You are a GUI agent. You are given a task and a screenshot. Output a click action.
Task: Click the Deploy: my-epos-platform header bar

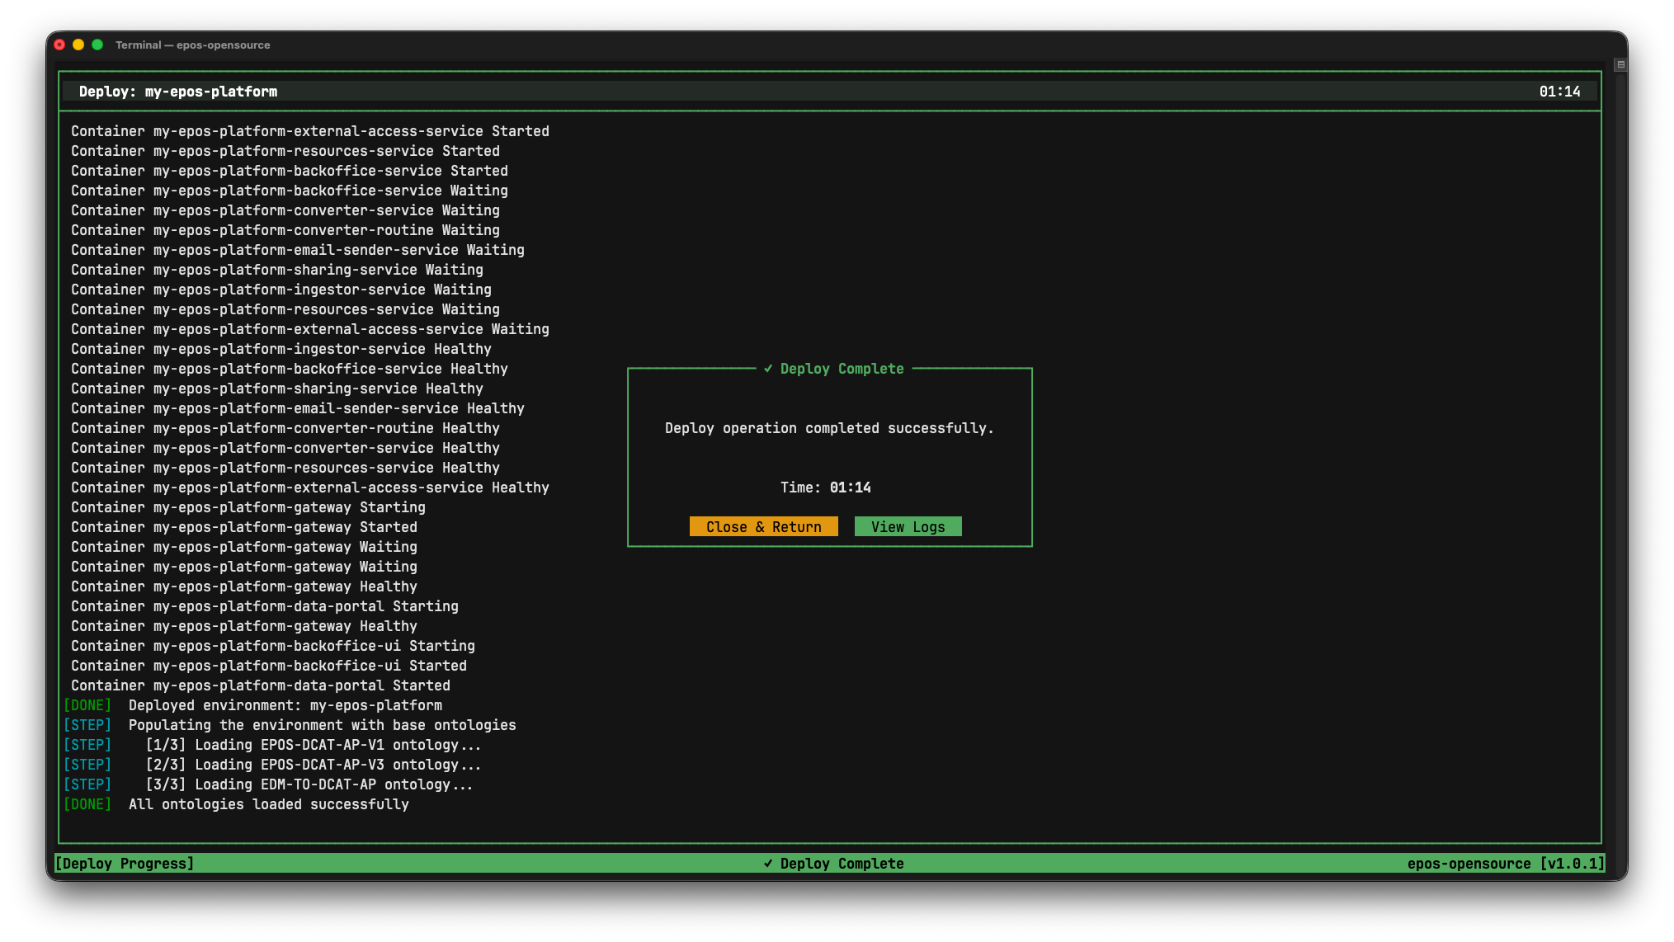178,92
